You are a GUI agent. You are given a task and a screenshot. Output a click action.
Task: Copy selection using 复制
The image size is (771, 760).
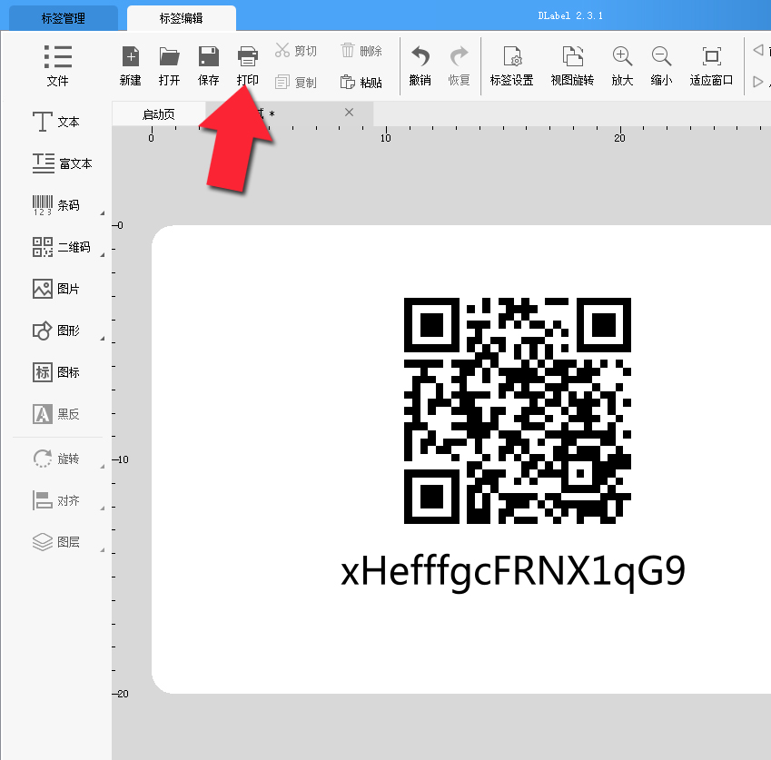coord(296,82)
